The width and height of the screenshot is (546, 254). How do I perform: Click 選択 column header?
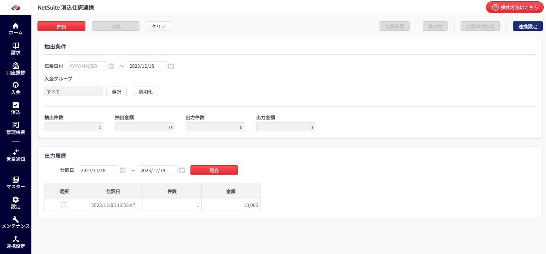[64, 191]
